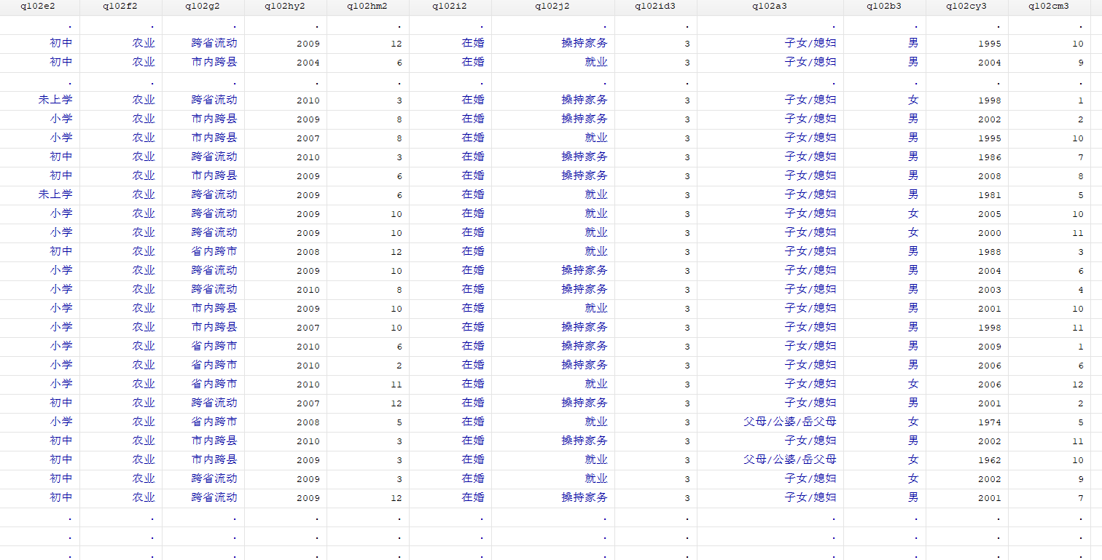
Task: Select 就业 in the row with 1962
Action: point(596,460)
